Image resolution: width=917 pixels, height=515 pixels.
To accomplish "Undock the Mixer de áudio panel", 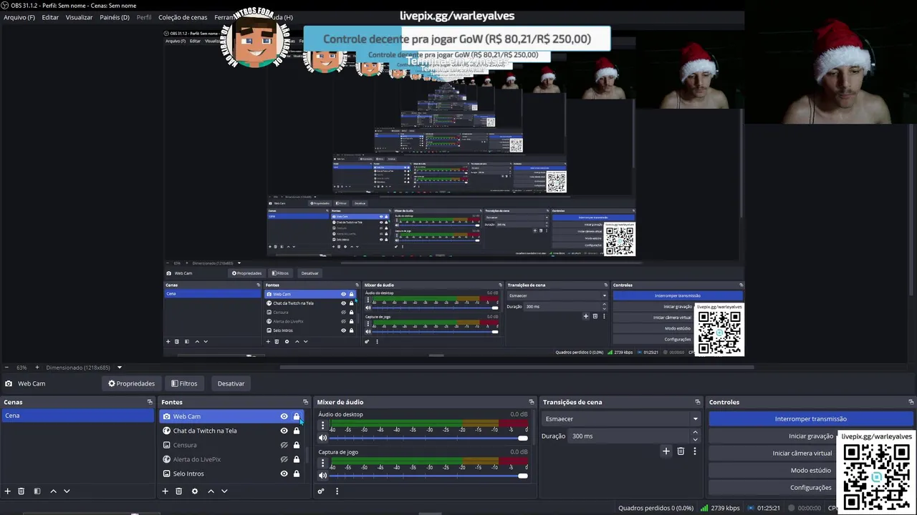I will coord(531,402).
